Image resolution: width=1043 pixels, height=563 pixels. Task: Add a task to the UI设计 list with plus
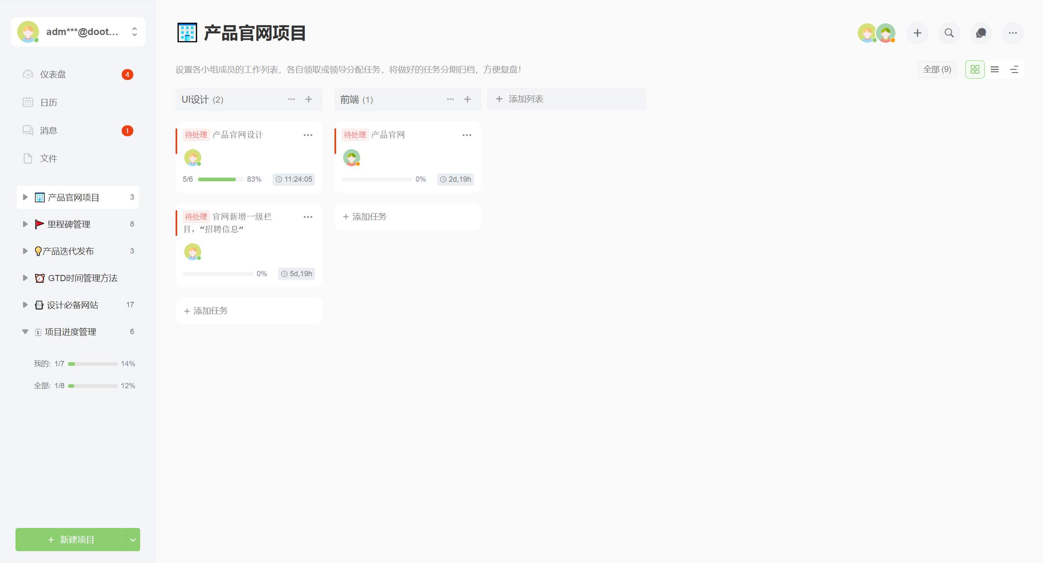(x=308, y=99)
